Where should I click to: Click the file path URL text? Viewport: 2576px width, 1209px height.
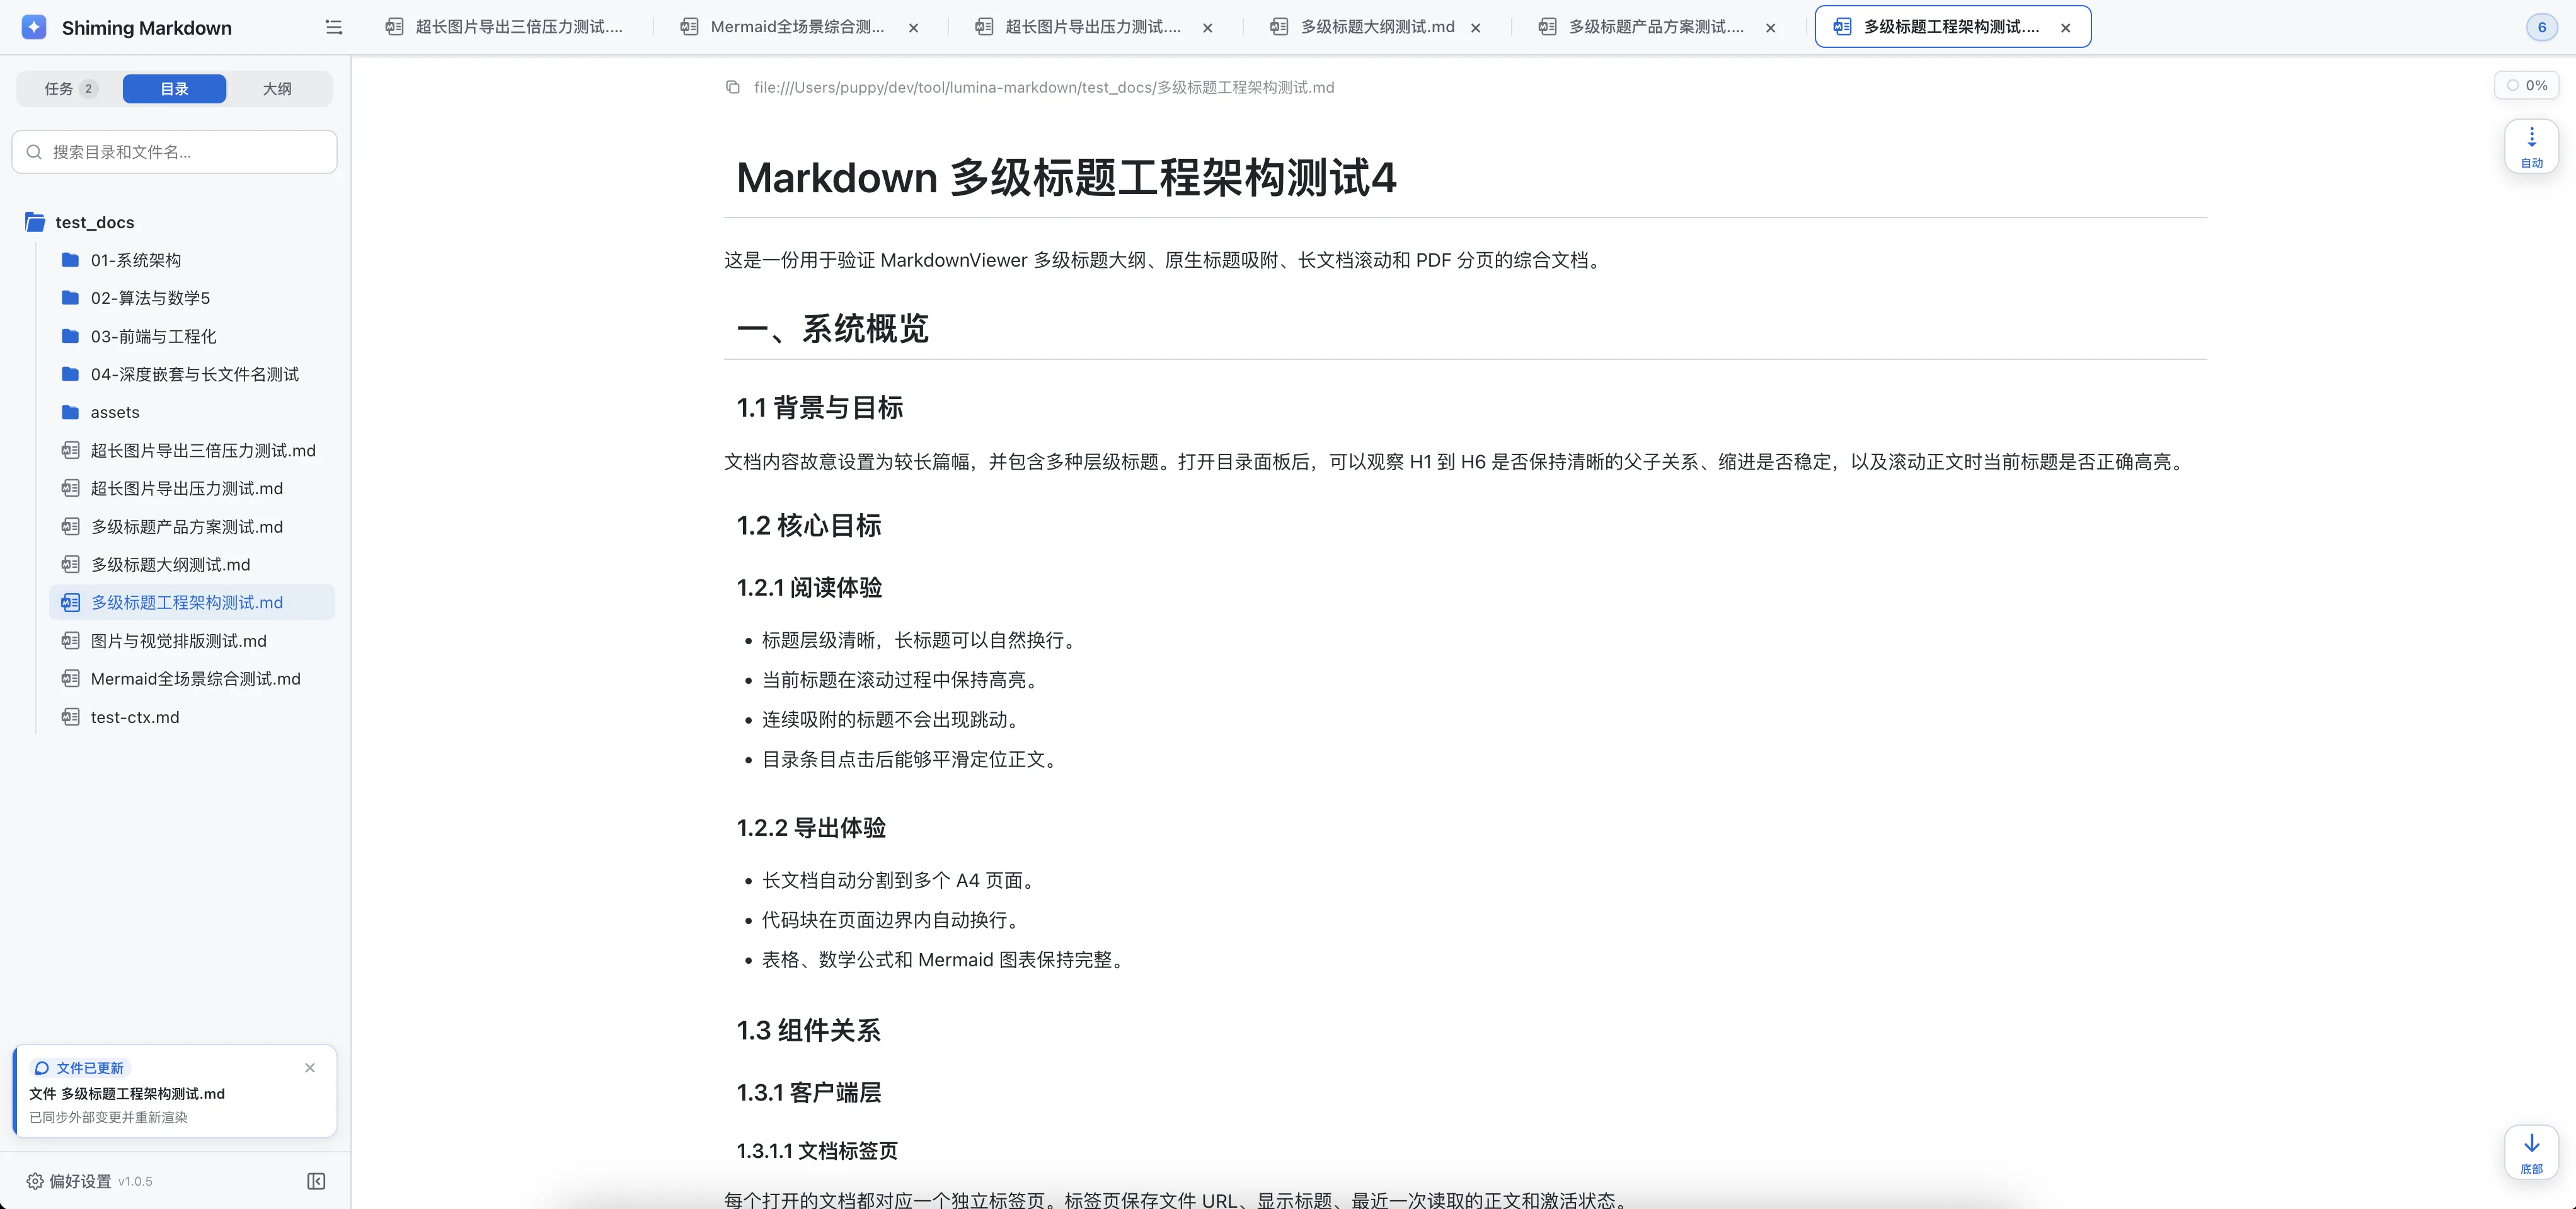(1044, 87)
